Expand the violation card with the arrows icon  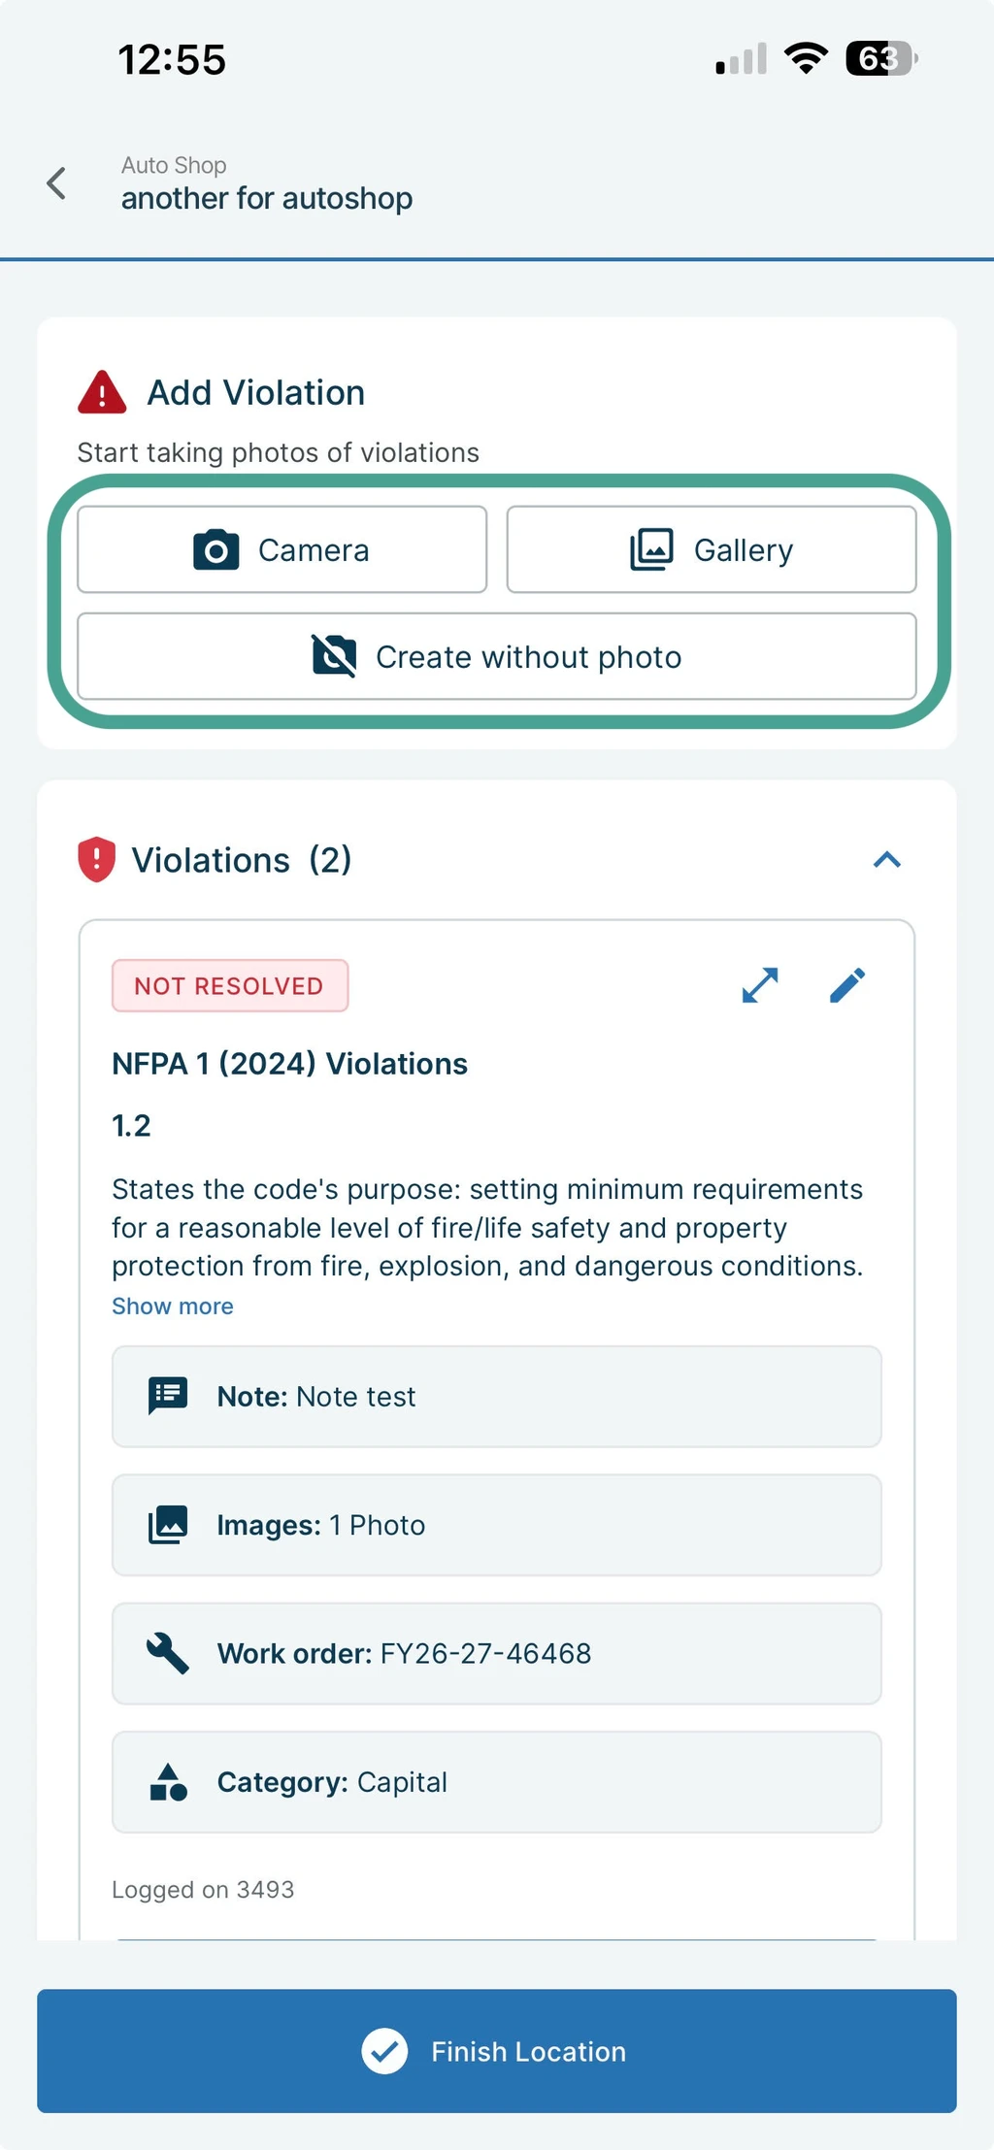click(760, 985)
